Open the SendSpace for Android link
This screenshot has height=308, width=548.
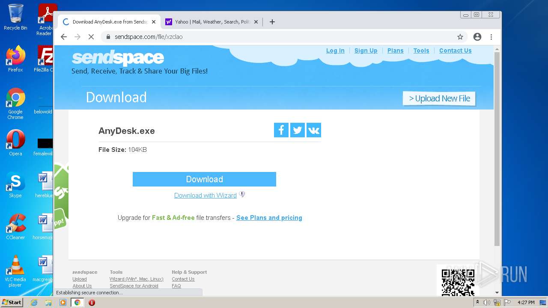(x=134, y=286)
